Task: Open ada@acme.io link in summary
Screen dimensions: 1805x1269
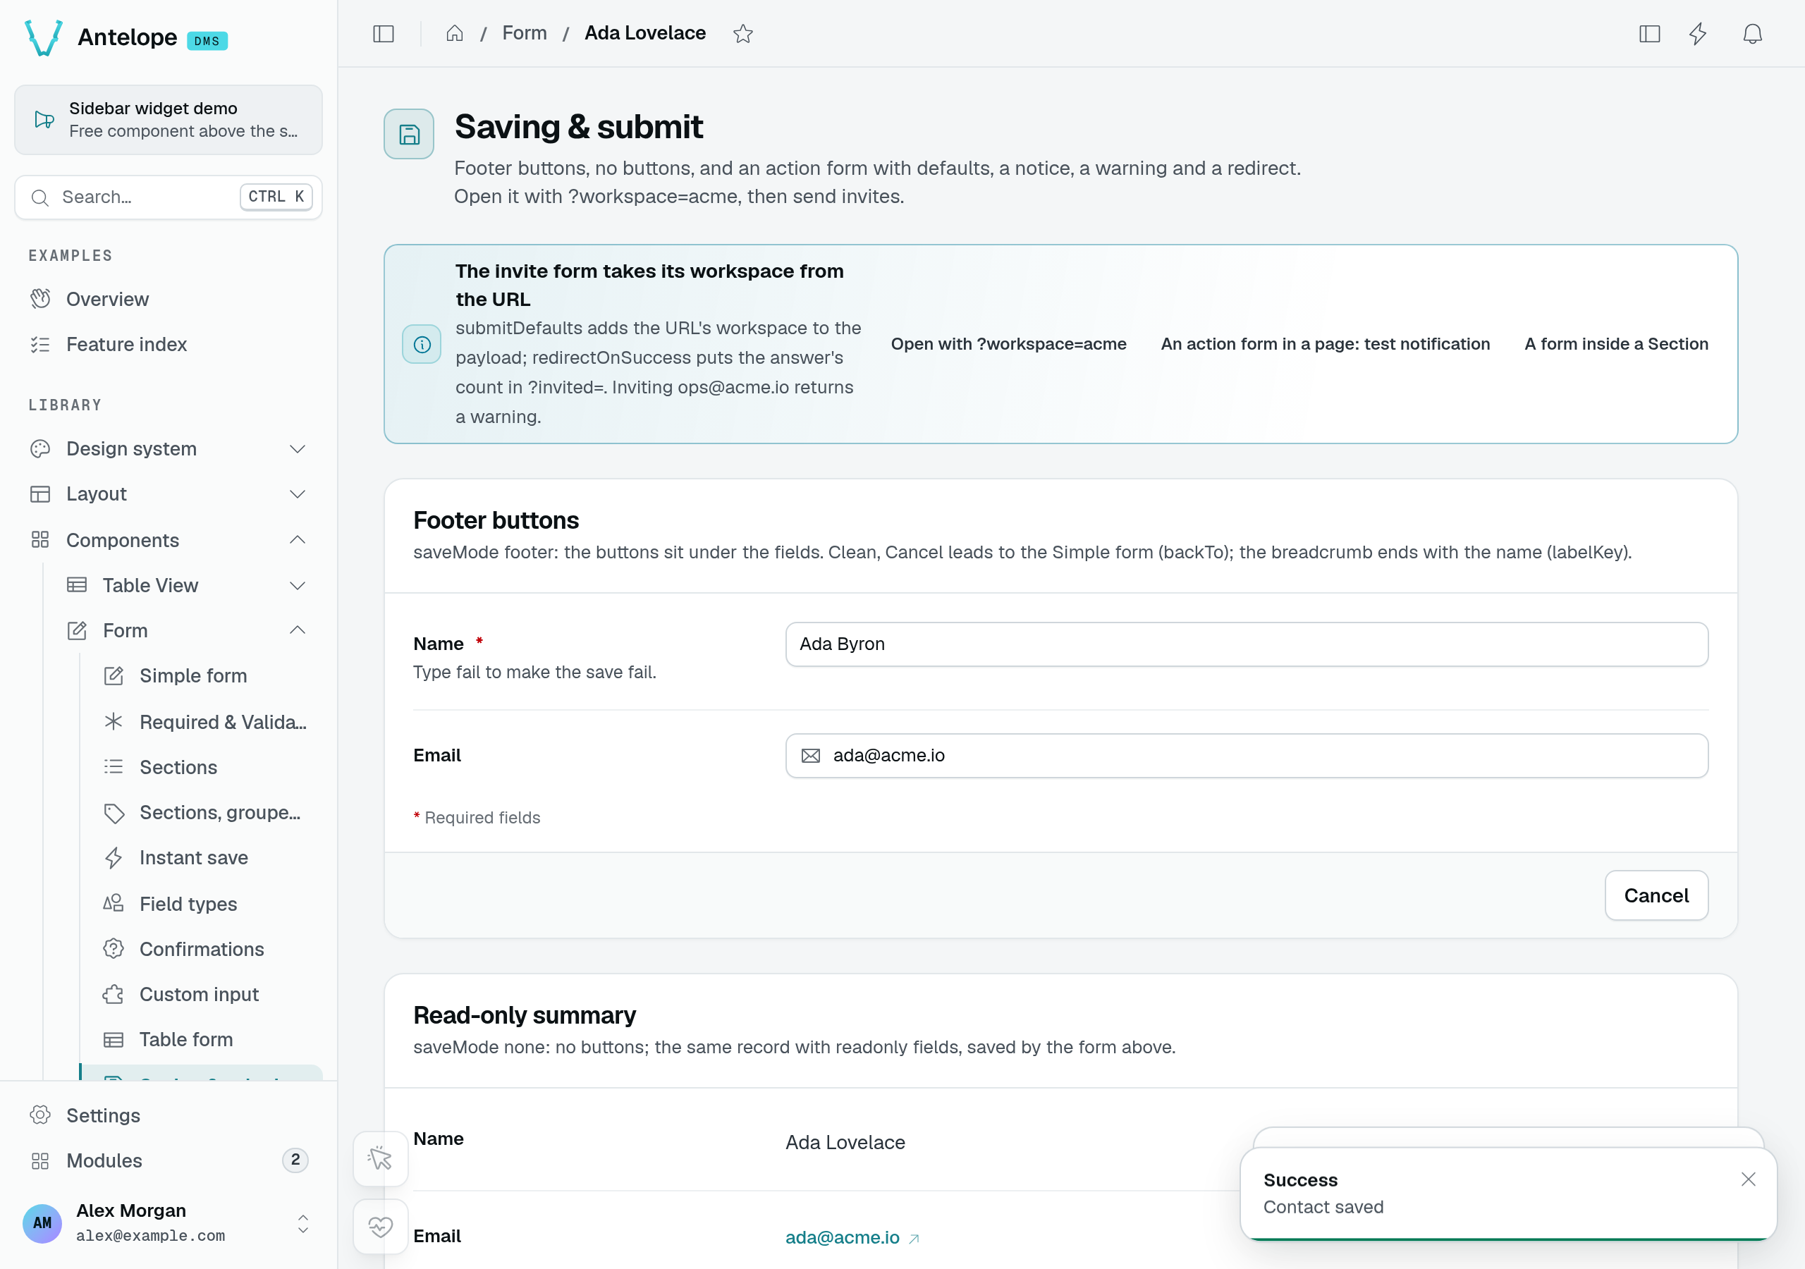Action: [852, 1237]
